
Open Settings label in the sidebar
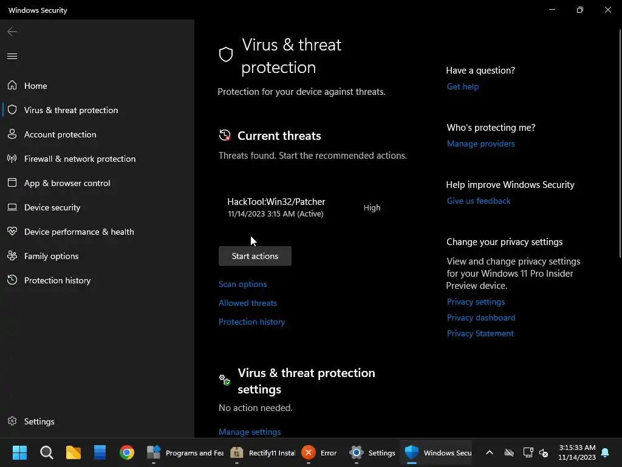click(x=39, y=421)
